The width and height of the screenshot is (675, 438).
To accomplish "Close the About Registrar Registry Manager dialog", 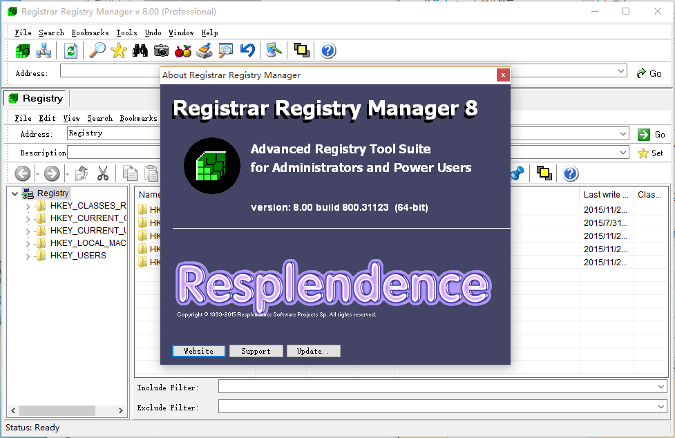I will [x=503, y=75].
